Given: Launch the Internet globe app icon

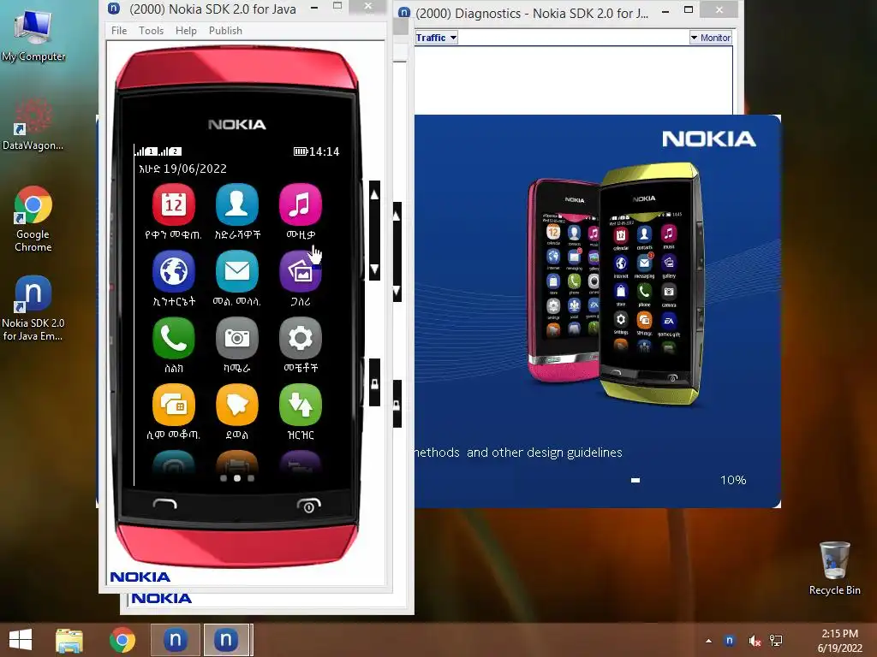Looking at the screenshot, I should (173, 271).
